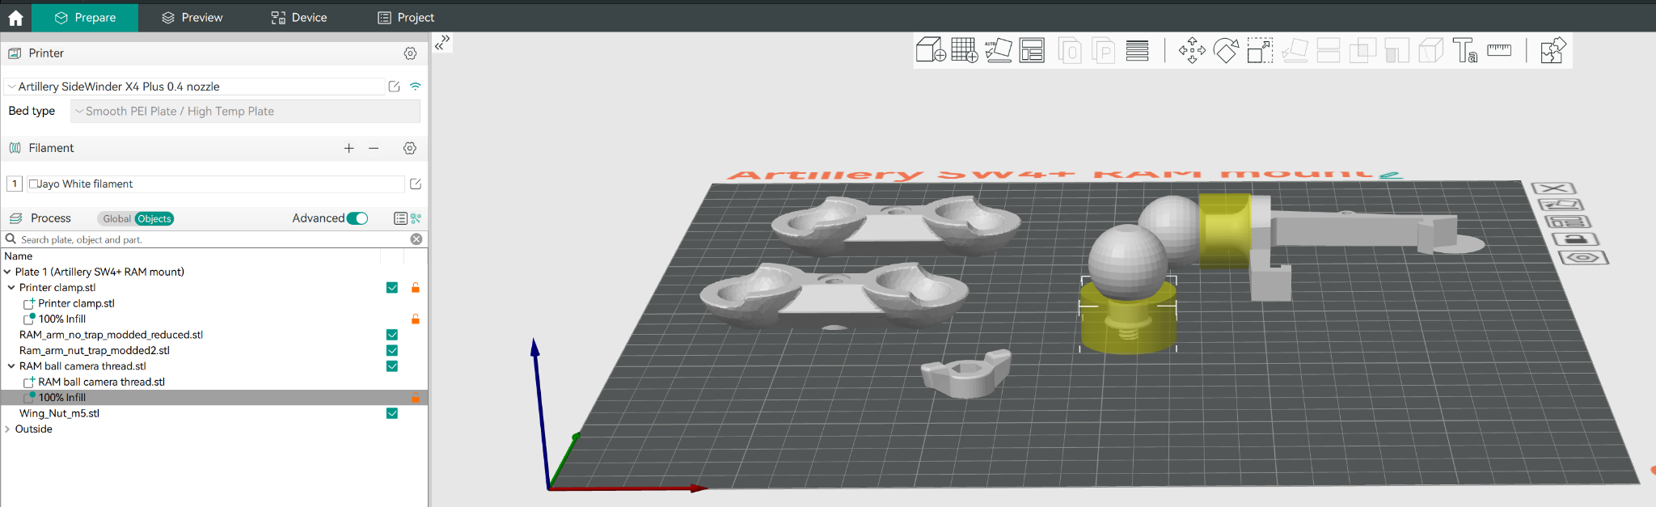The image size is (1656, 507).
Task: Uncheck printable box for Wing_Nut_m5.stl
Action: point(392,413)
